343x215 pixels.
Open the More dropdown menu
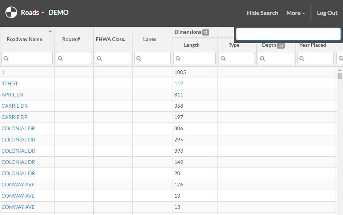tap(296, 13)
